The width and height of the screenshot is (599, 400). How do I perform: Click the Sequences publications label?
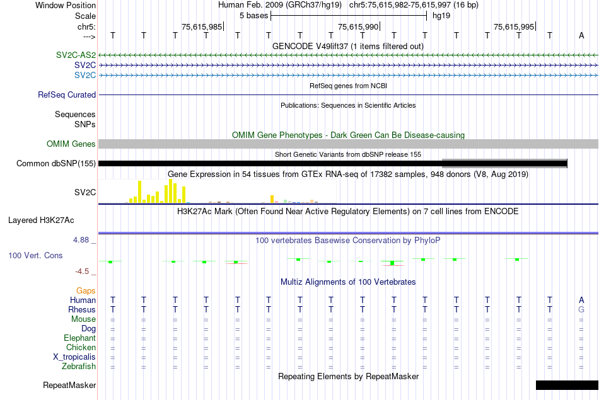[x=75, y=115]
